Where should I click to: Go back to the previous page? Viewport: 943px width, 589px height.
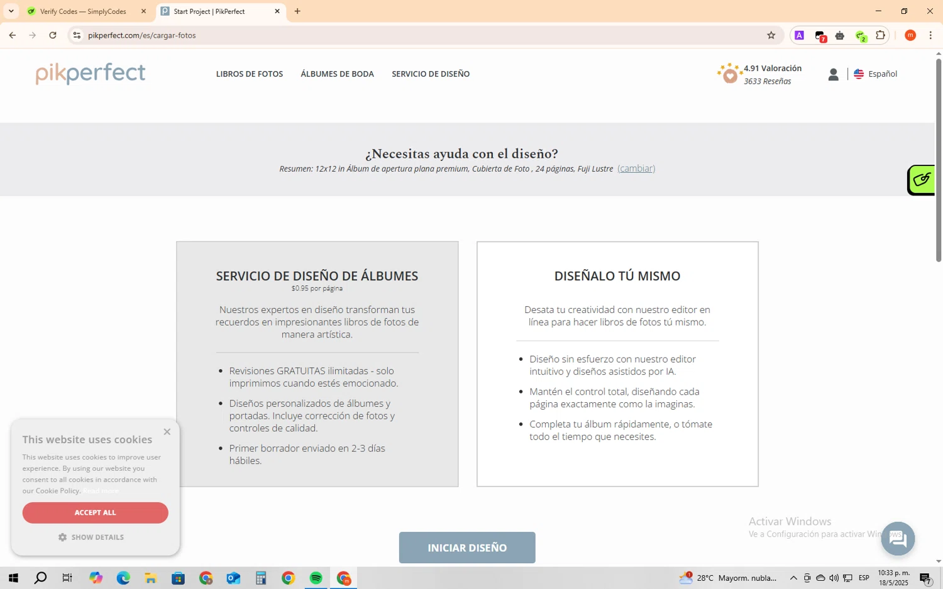(x=13, y=35)
